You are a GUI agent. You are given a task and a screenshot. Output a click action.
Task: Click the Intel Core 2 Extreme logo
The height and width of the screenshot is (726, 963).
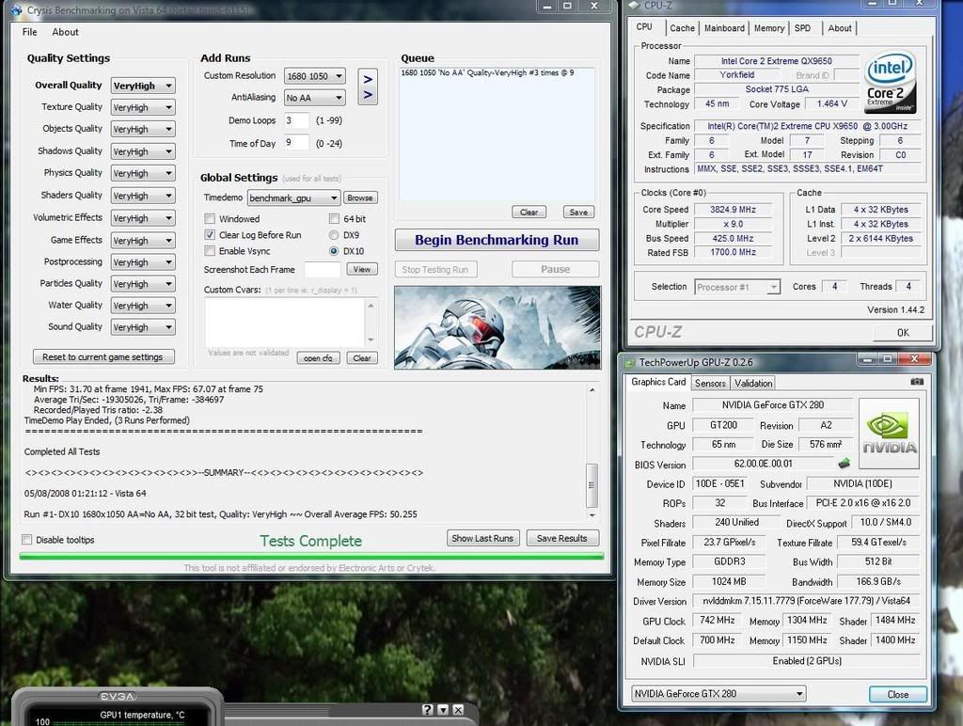pyautogui.click(x=890, y=83)
